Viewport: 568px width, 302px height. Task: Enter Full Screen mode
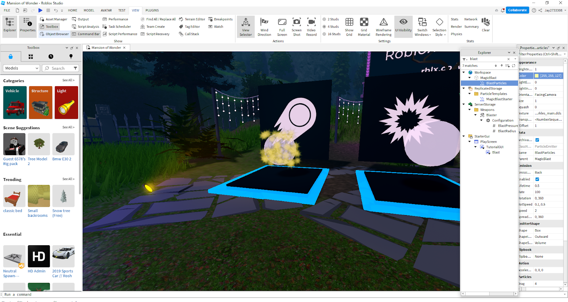pyautogui.click(x=282, y=27)
